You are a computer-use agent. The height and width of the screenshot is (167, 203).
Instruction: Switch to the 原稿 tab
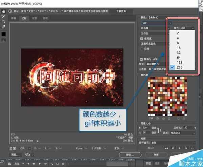pyautogui.click(x=14, y=18)
